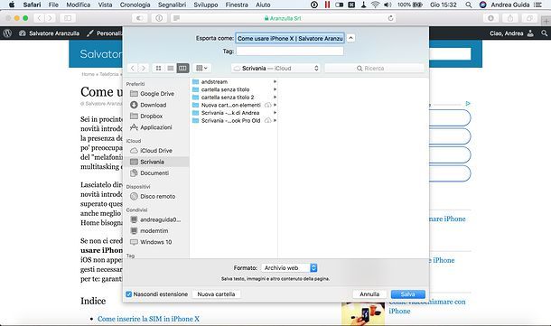Click the Ricerca search field
Image resolution: width=551 pixels, height=326 pixels.
[x=374, y=68]
